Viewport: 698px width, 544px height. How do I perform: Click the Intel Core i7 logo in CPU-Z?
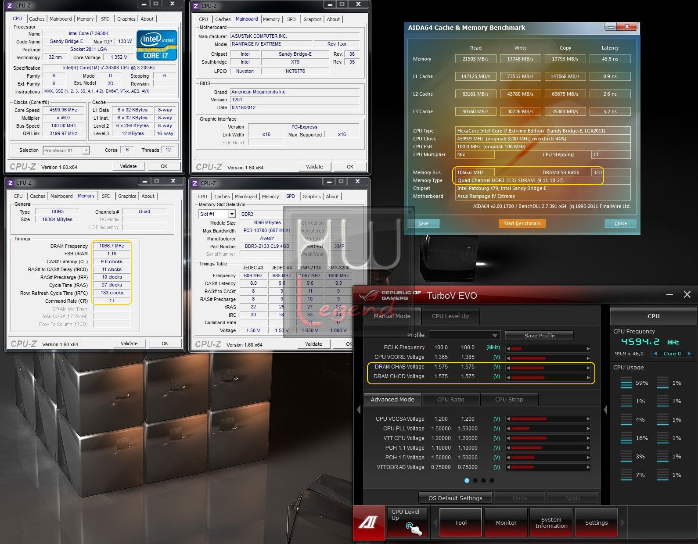click(x=157, y=45)
